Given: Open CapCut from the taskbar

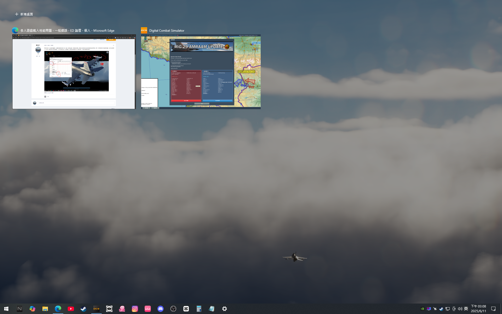Looking at the screenshot, I should [x=186, y=309].
